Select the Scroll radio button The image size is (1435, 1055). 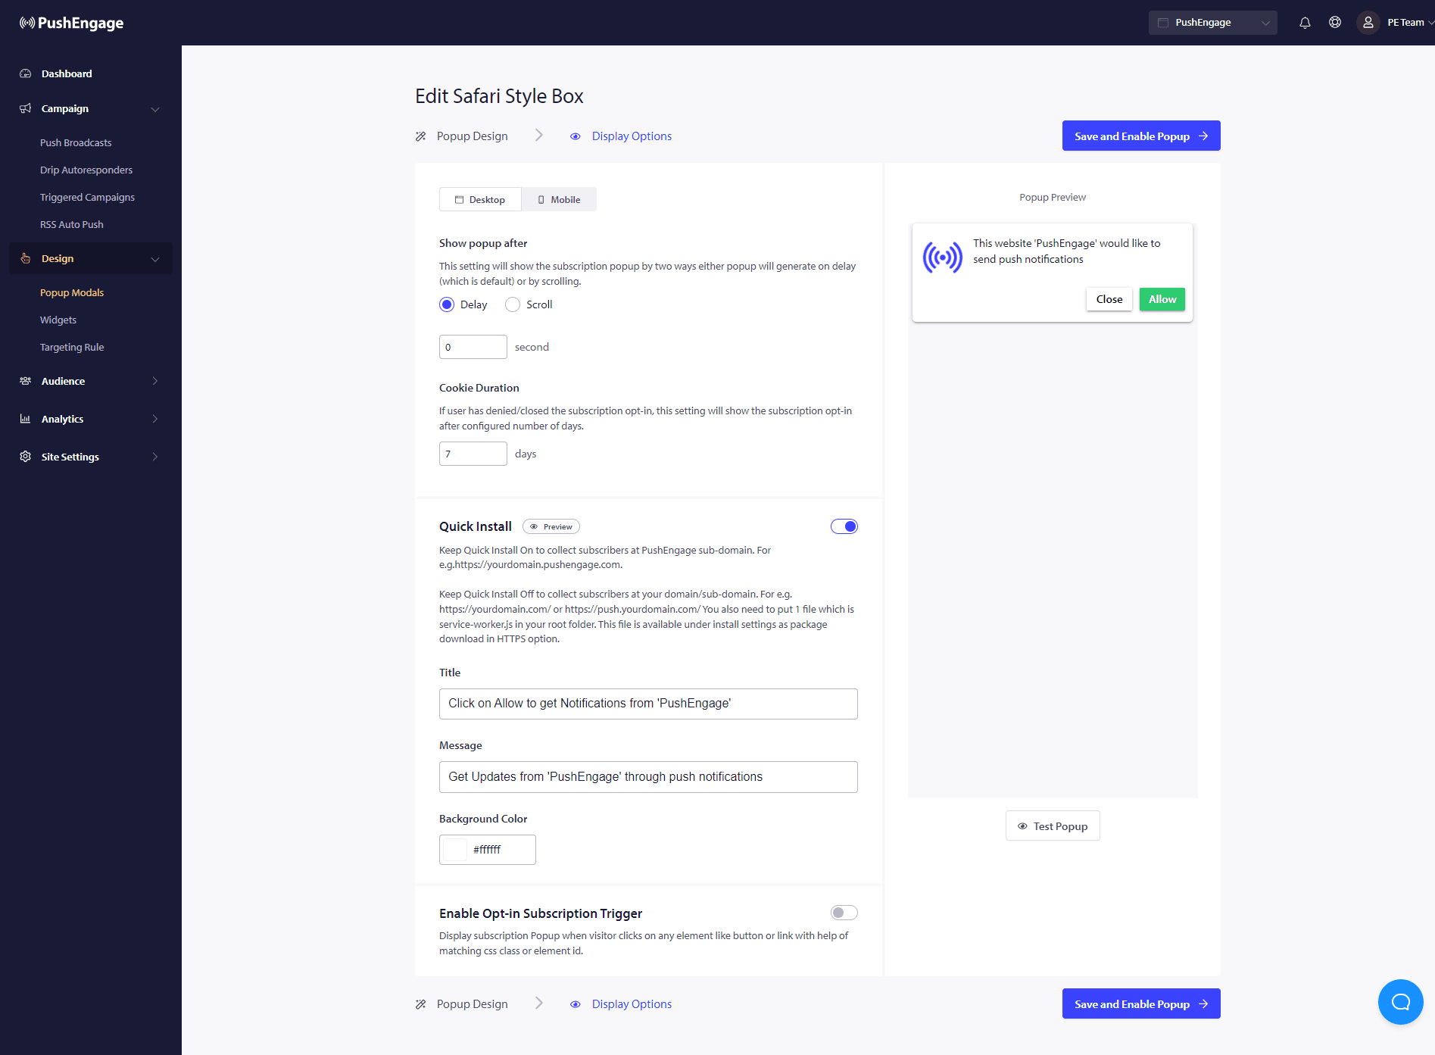[513, 304]
